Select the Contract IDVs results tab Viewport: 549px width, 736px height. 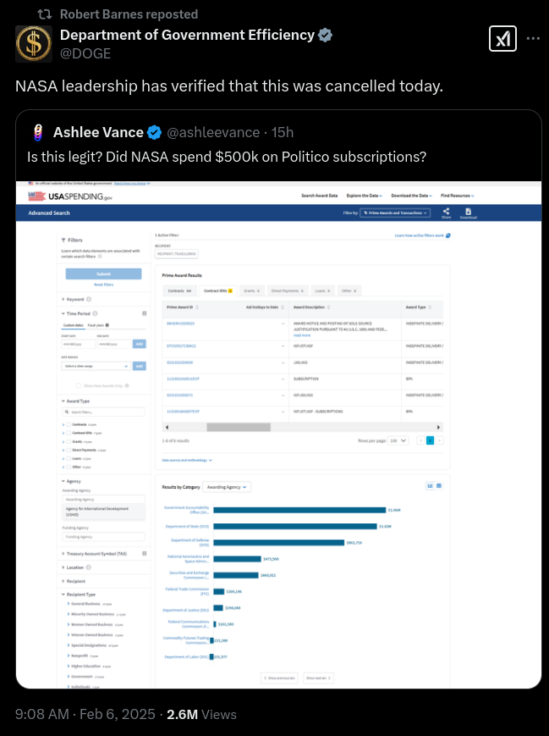coord(218,291)
